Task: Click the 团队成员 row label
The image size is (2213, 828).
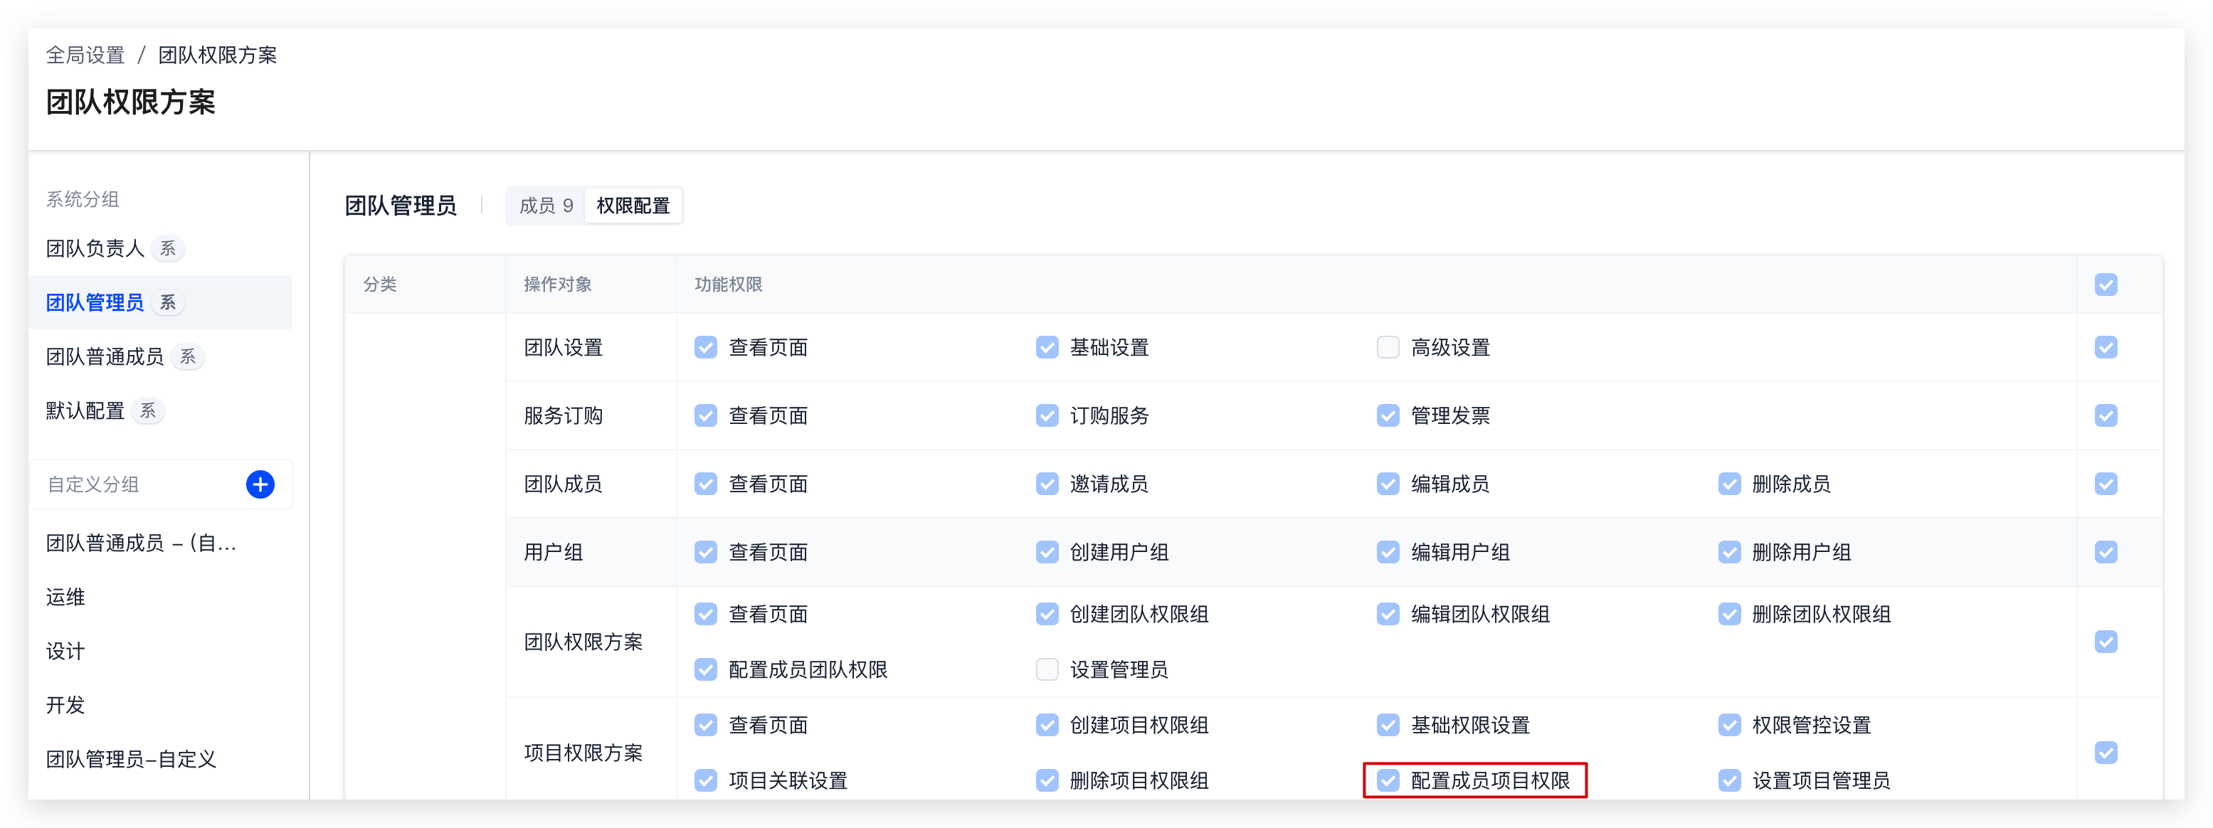Action: tap(564, 484)
